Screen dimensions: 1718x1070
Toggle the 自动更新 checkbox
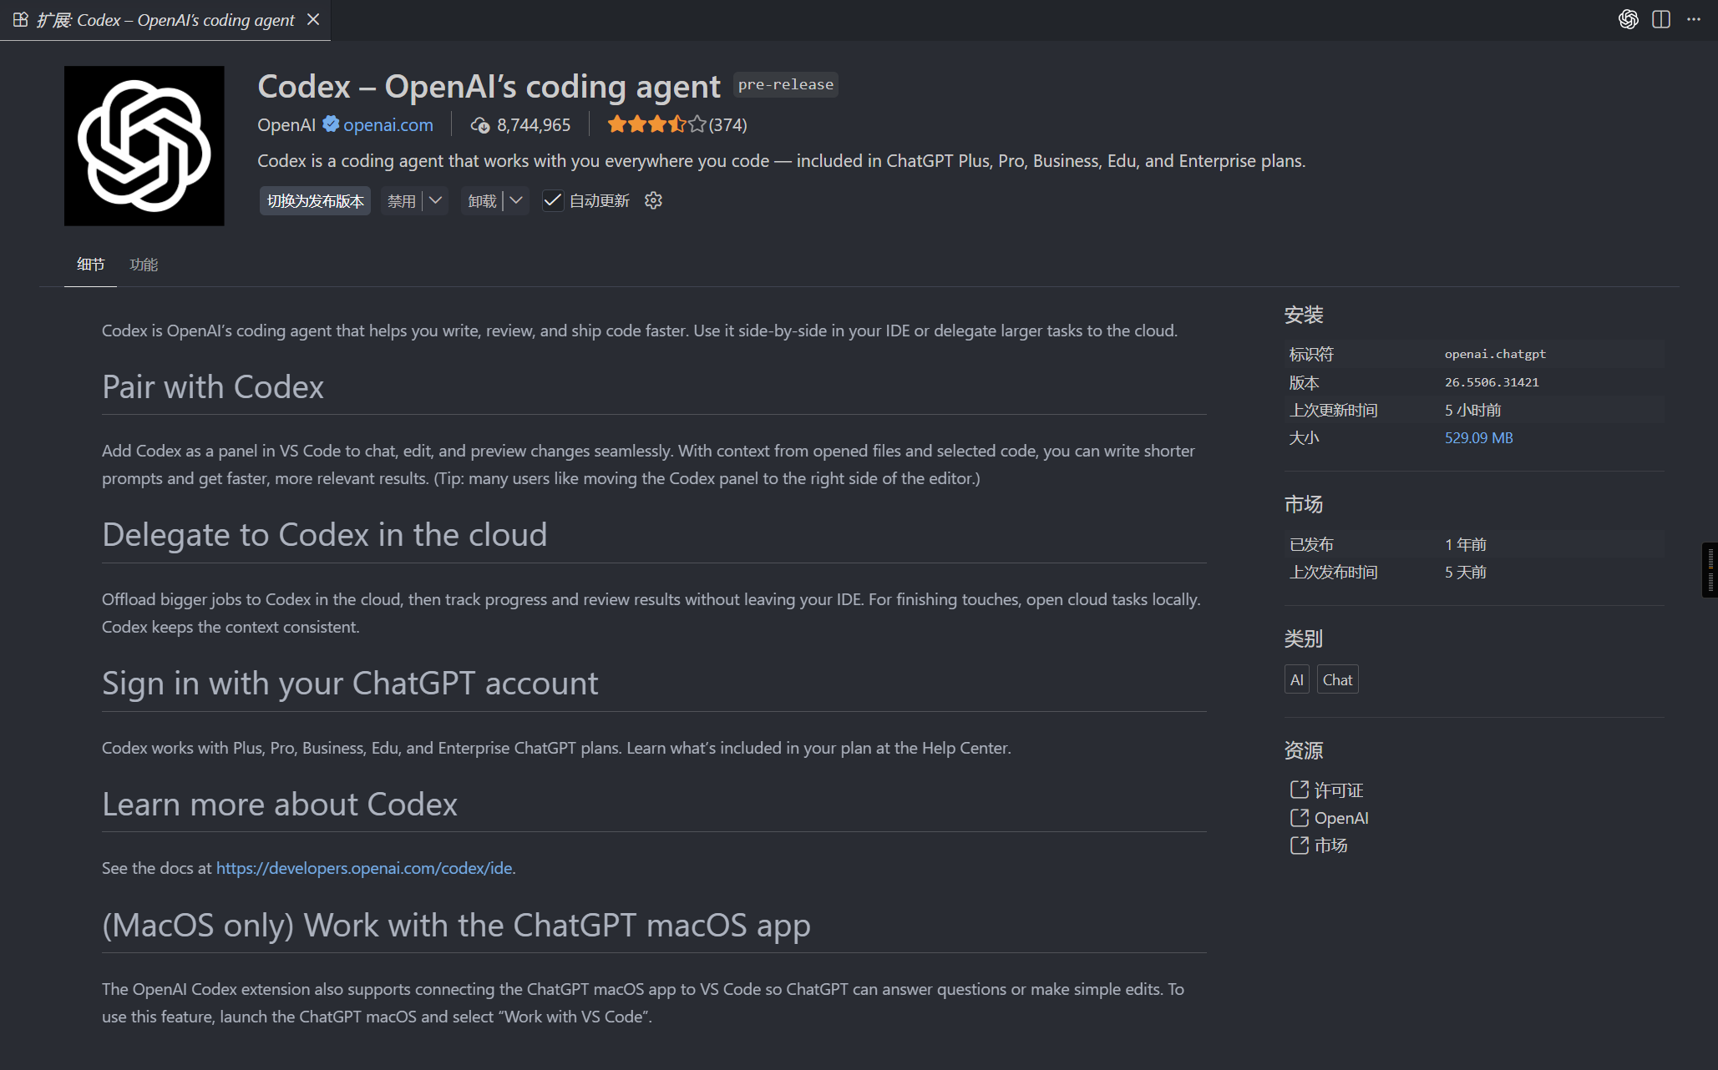click(x=552, y=200)
